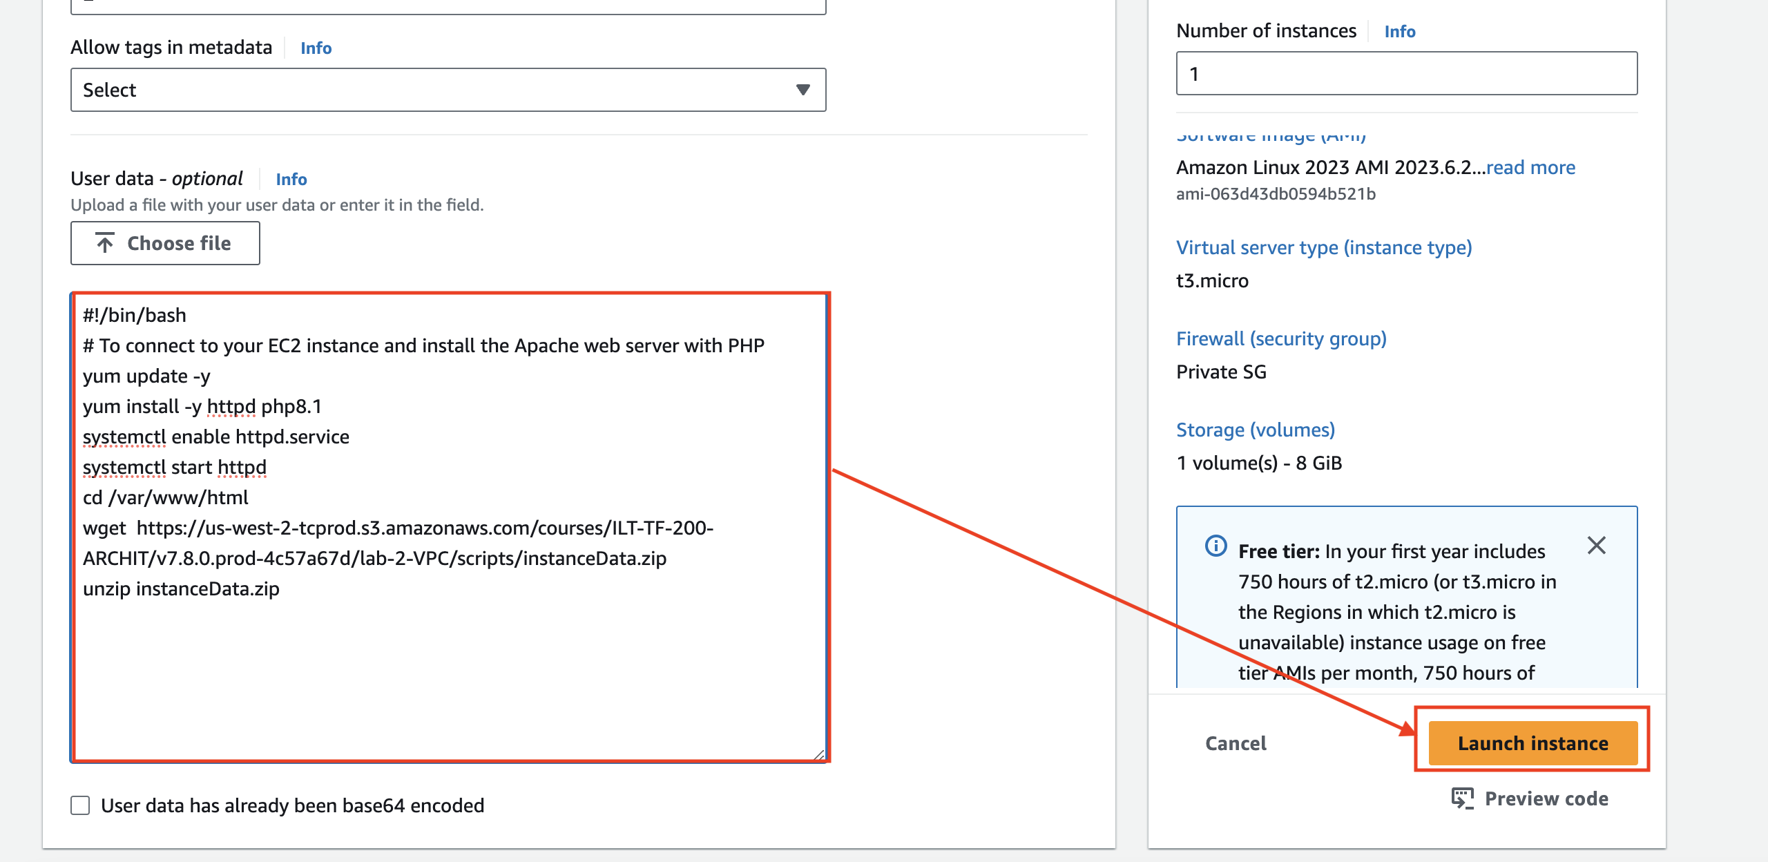Click the Launch instance button

(x=1532, y=743)
